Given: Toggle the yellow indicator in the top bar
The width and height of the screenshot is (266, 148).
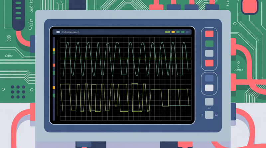Looking at the screenshot, I should (173, 32).
